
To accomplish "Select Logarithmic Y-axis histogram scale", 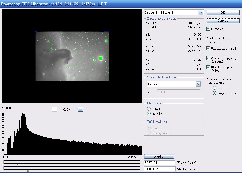I will (x=214, y=93).
